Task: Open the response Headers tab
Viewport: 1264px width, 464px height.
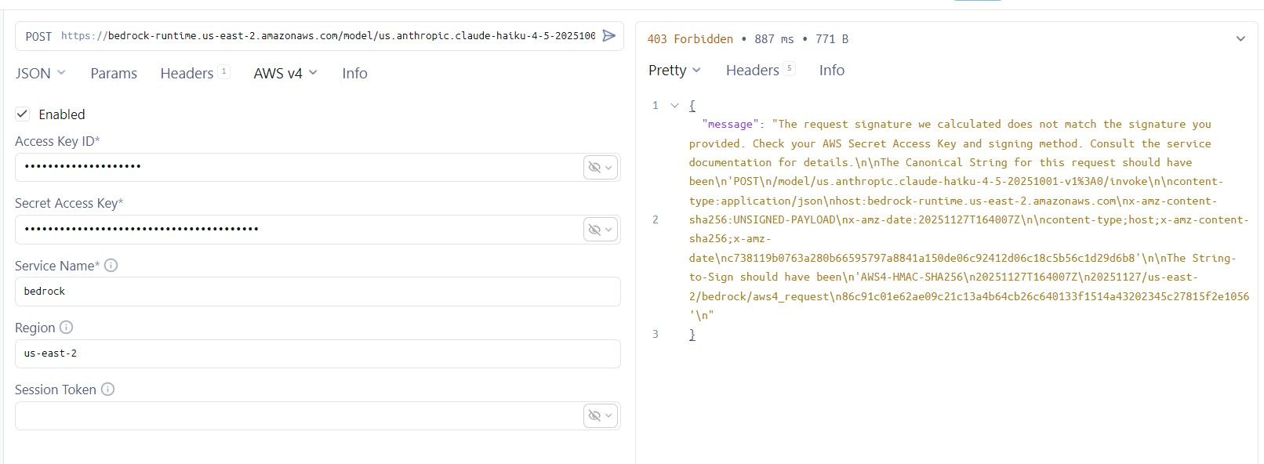Action: coord(753,71)
